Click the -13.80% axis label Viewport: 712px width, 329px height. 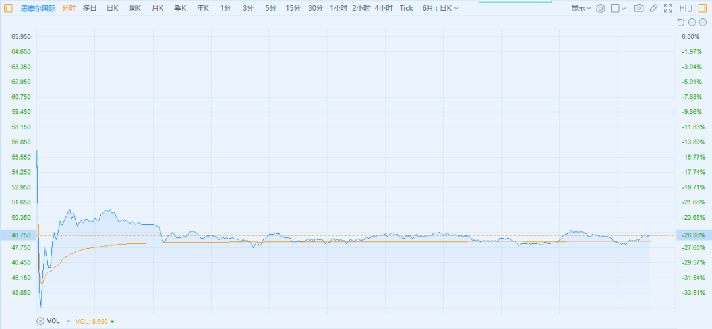(693, 142)
